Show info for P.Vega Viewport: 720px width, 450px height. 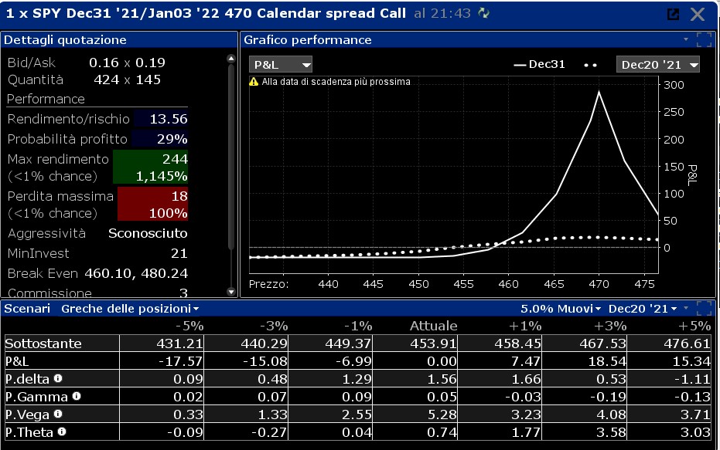[x=58, y=414]
